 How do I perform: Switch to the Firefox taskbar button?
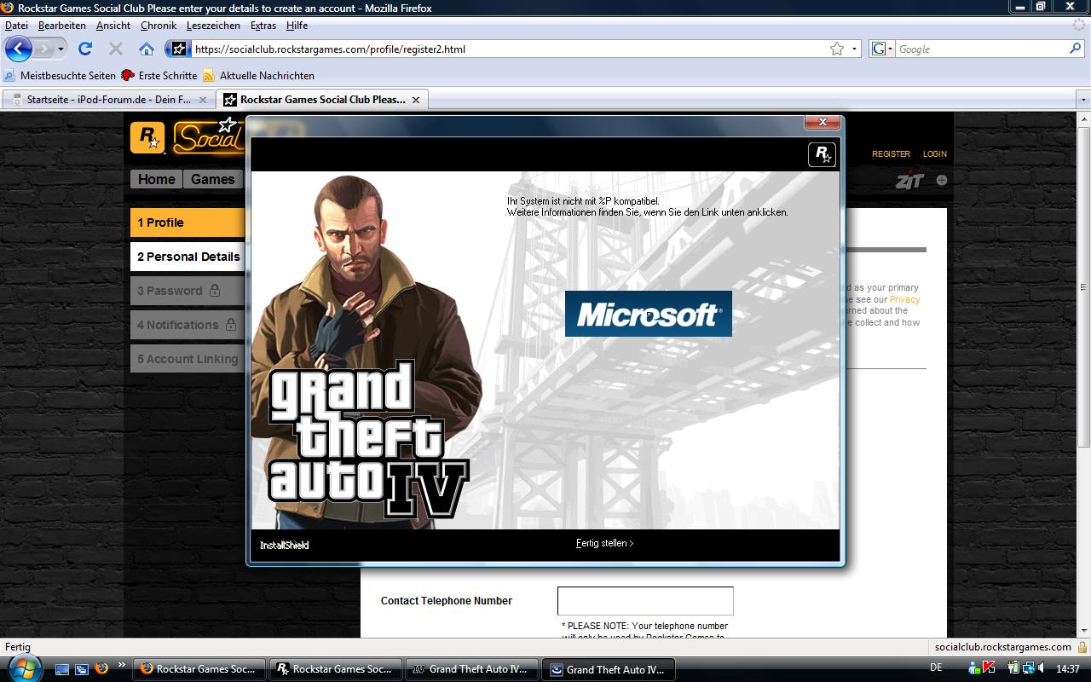point(199,669)
